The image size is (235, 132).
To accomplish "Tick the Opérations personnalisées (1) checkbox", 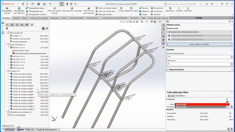I will coord(9,112).
